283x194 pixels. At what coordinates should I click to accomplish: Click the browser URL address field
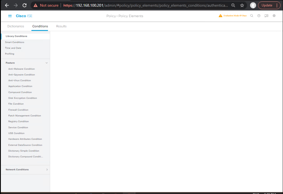pyautogui.click(x=146, y=5)
